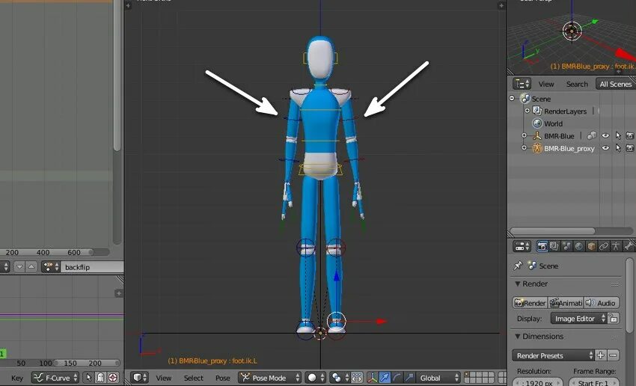Expand the BMR-Blue_proxy tree item
This screenshot has height=386, width=636.
point(524,148)
